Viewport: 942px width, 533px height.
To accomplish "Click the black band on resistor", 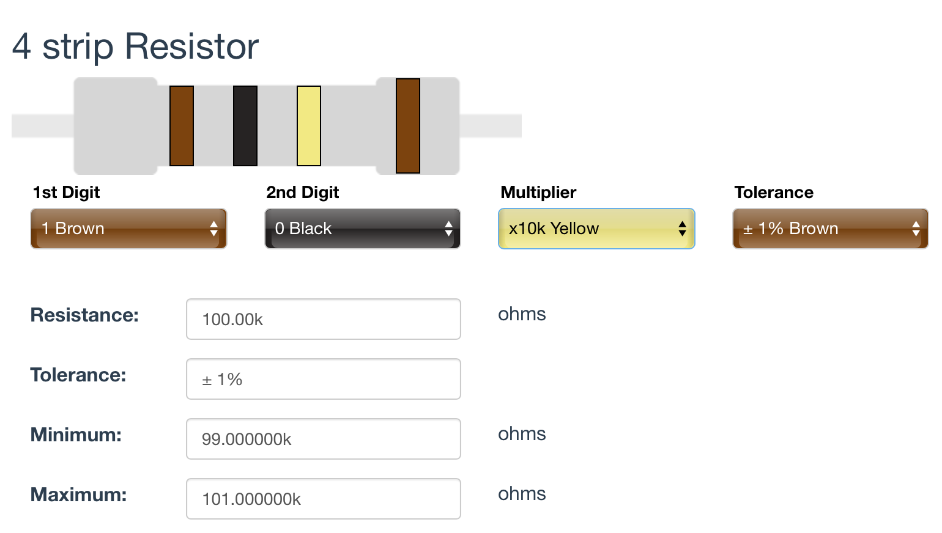I will pyautogui.click(x=245, y=126).
